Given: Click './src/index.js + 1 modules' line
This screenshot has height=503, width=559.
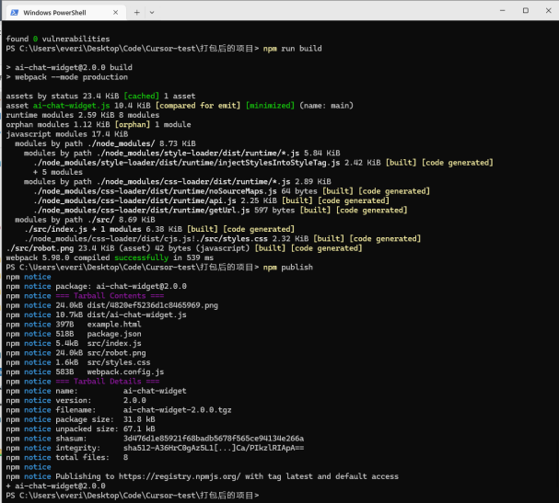Looking at the screenshot, I should point(159,229).
